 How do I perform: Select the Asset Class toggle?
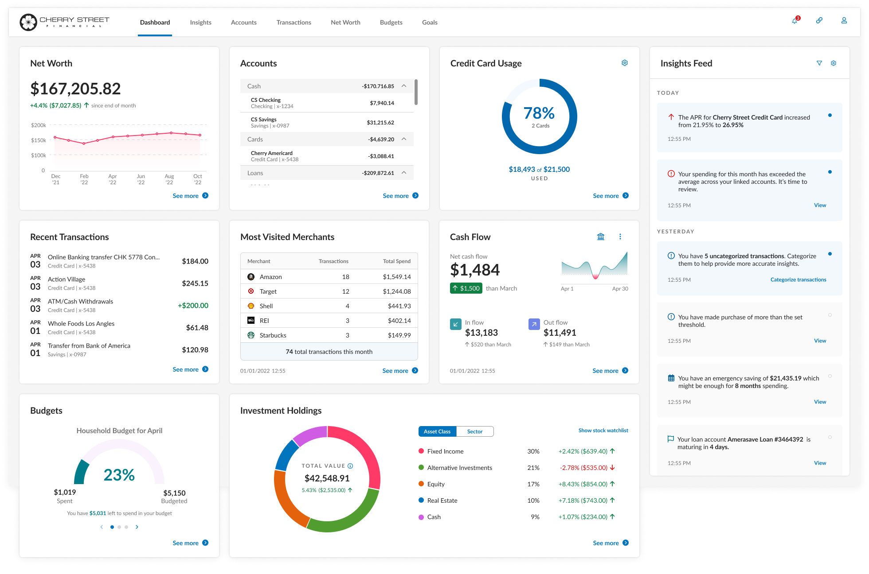pyautogui.click(x=437, y=431)
